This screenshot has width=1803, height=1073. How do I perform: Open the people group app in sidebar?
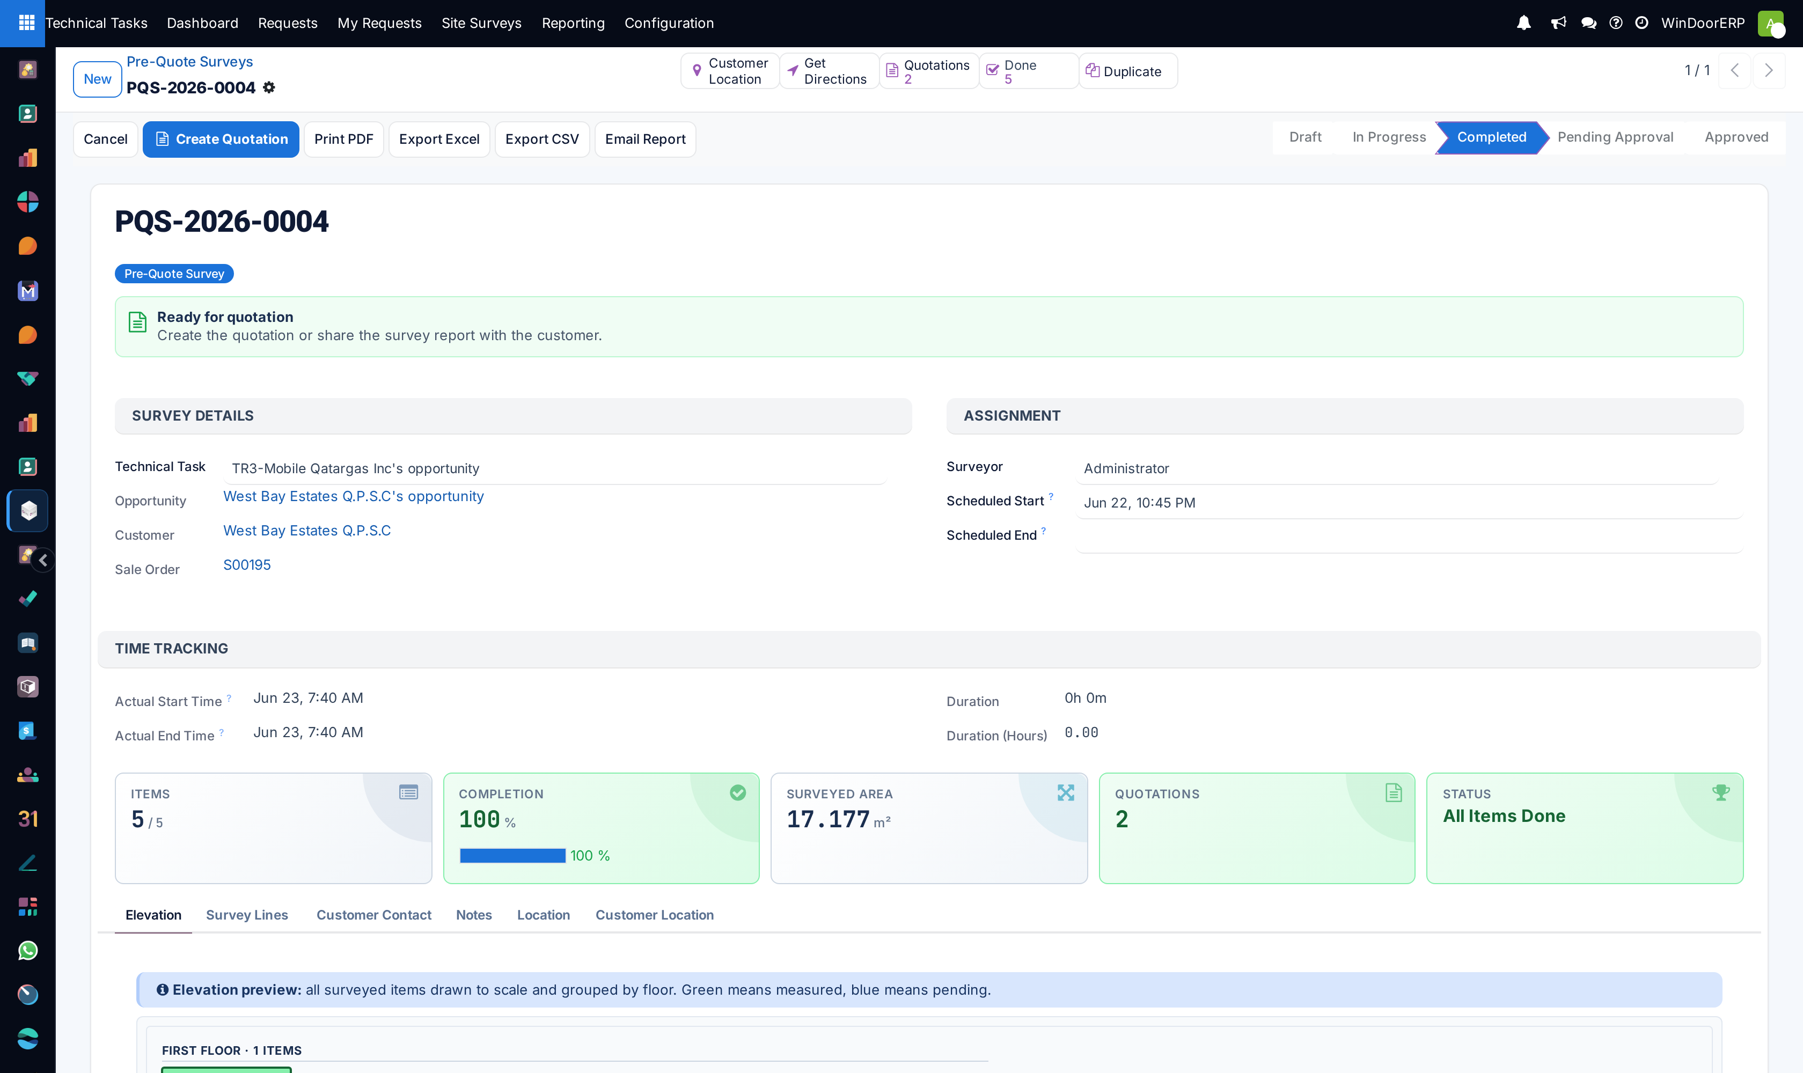[27, 775]
